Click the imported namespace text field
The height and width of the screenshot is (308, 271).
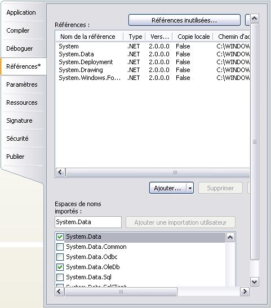click(x=88, y=222)
